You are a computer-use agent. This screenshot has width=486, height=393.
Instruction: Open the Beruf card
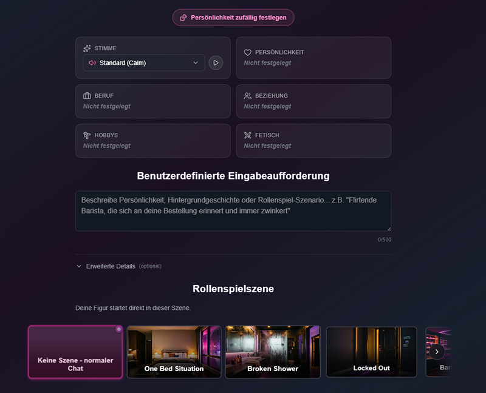(x=153, y=101)
